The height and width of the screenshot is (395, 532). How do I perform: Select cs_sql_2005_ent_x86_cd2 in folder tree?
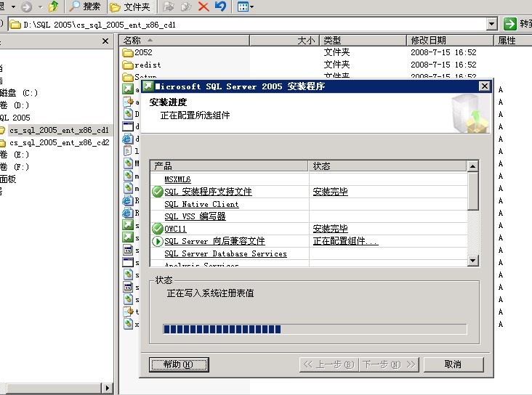60,142
